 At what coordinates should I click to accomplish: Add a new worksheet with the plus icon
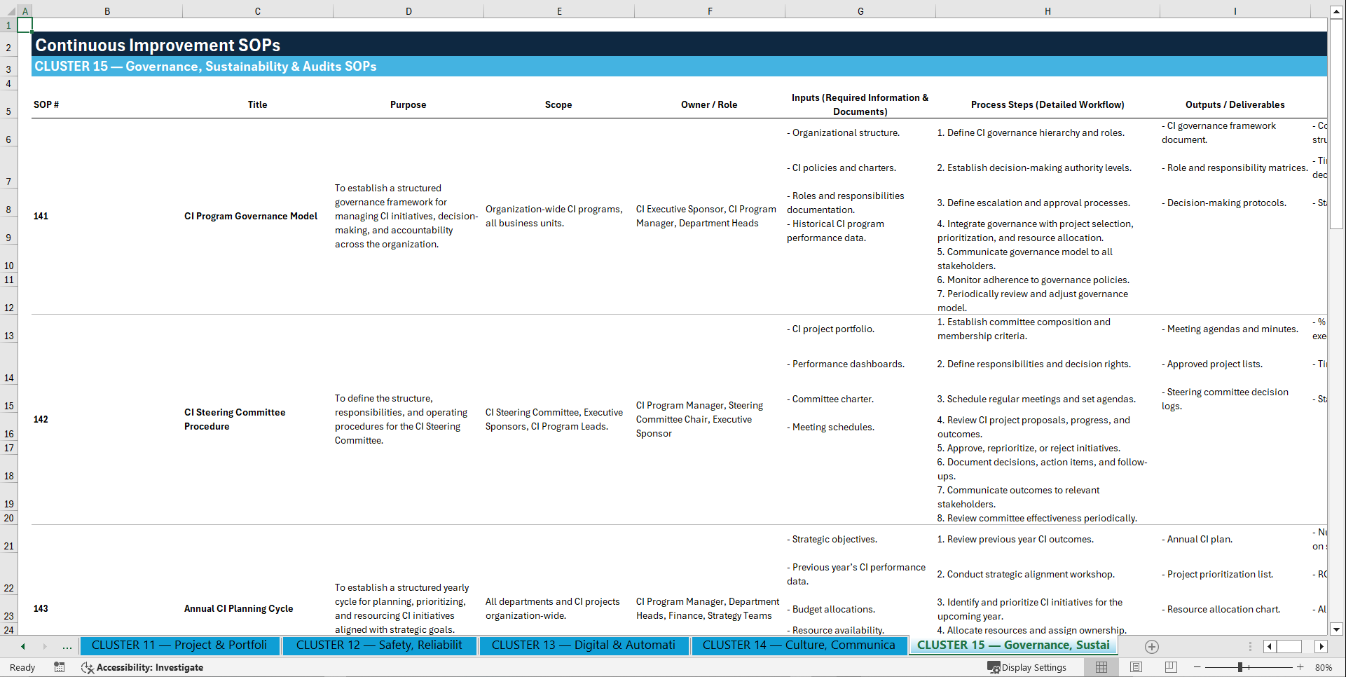point(1151,646)
